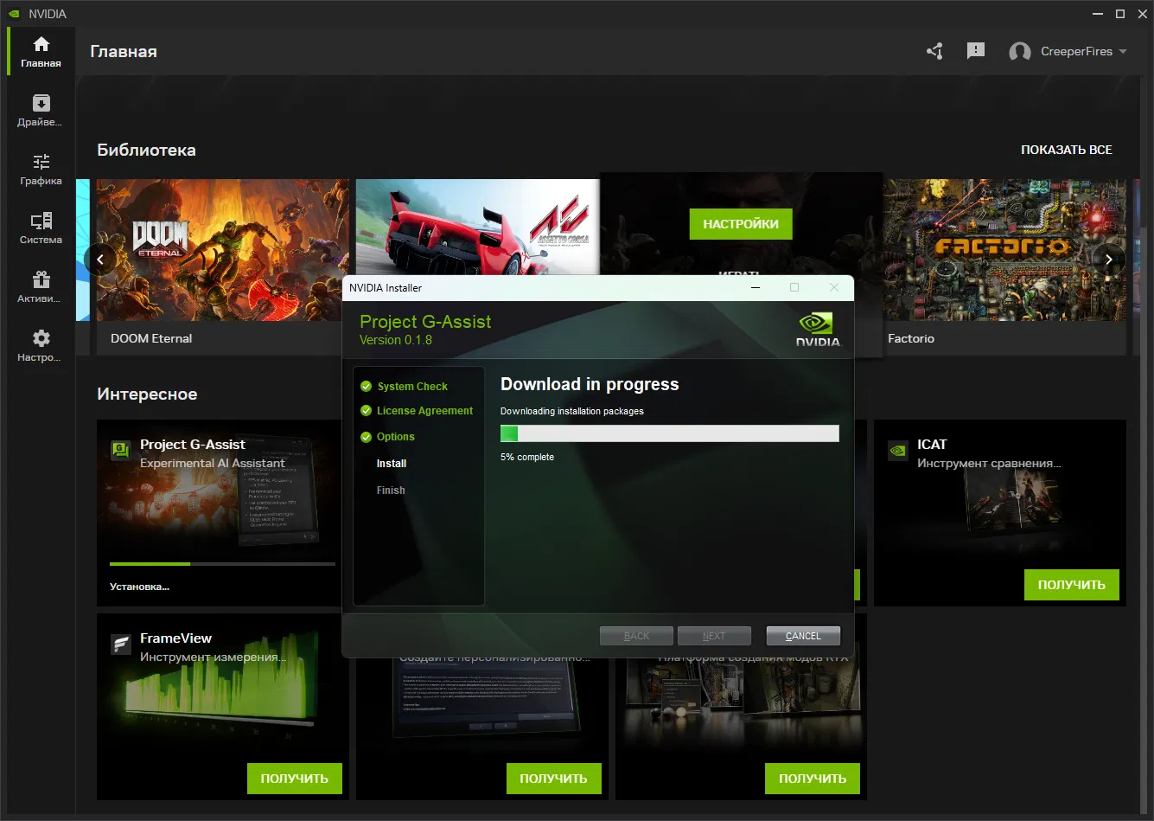Click НАСТРОЙКИ on the highlighted game card
This screenshot has width=1154, height=821.
pyautogui.click(x=740, y=223)
